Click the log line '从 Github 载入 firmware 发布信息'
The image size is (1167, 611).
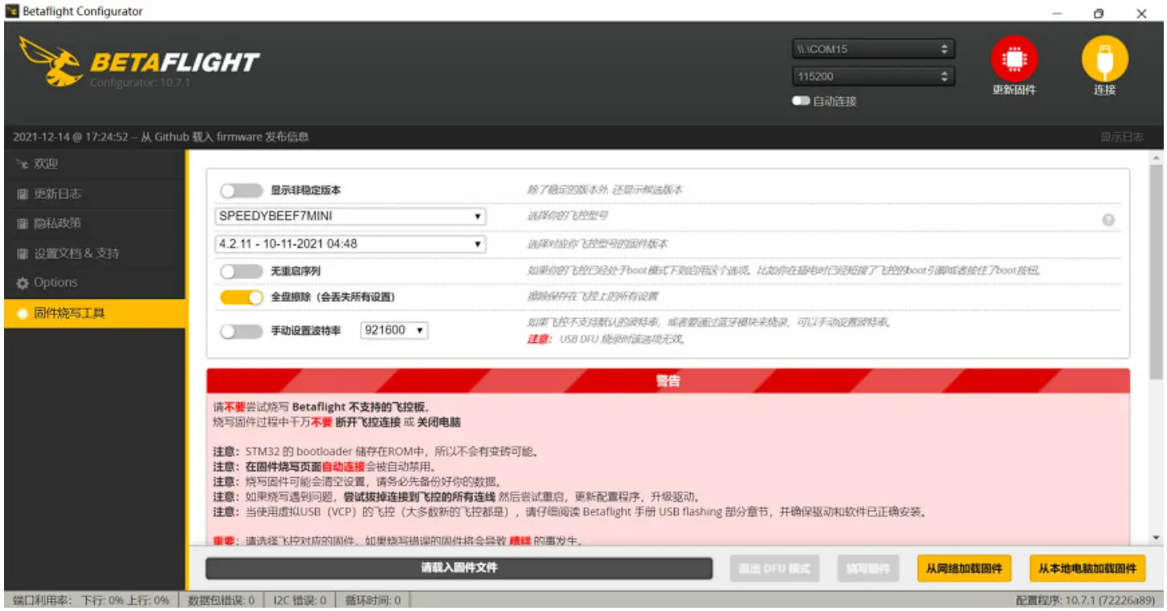click(x=224, y=137)
